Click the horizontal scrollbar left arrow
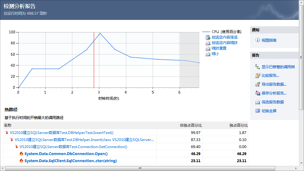Viewport: 304px width, 171px height. click(x=2, y=168)
